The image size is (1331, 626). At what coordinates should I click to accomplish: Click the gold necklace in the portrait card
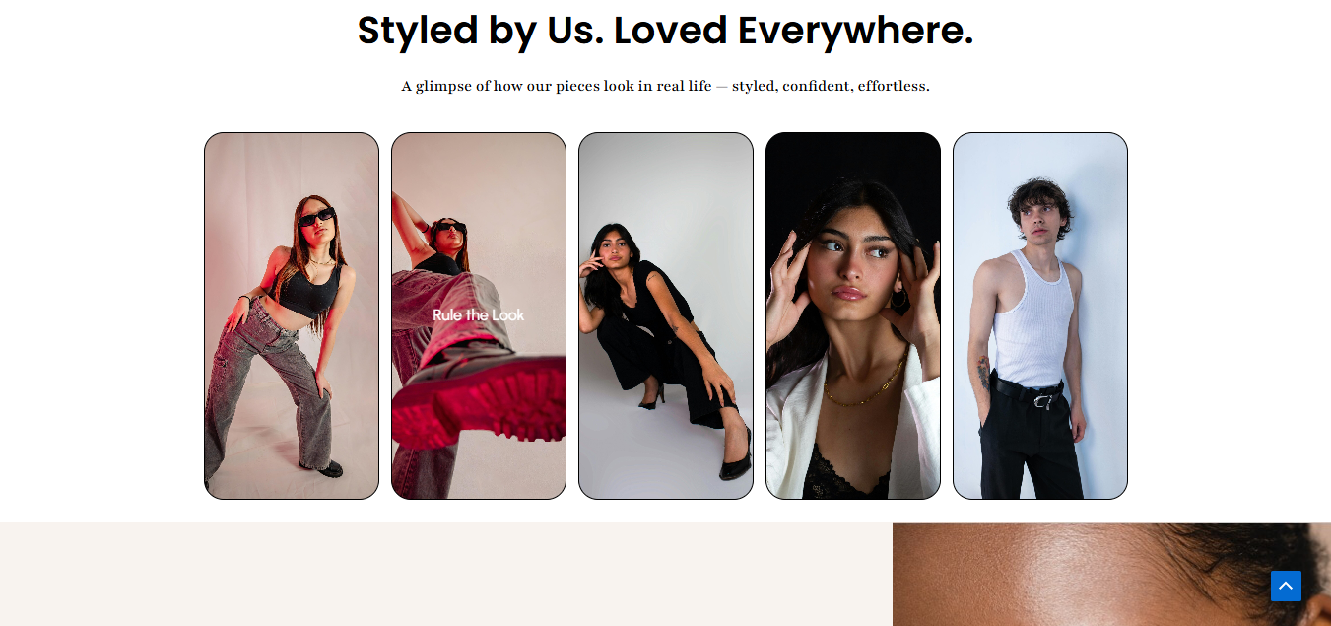[867, 386]
